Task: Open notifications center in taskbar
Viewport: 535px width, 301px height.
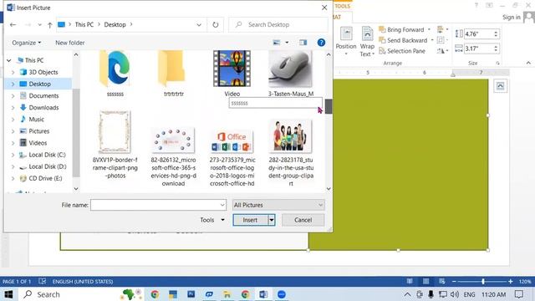Action: tap(519, 294)
